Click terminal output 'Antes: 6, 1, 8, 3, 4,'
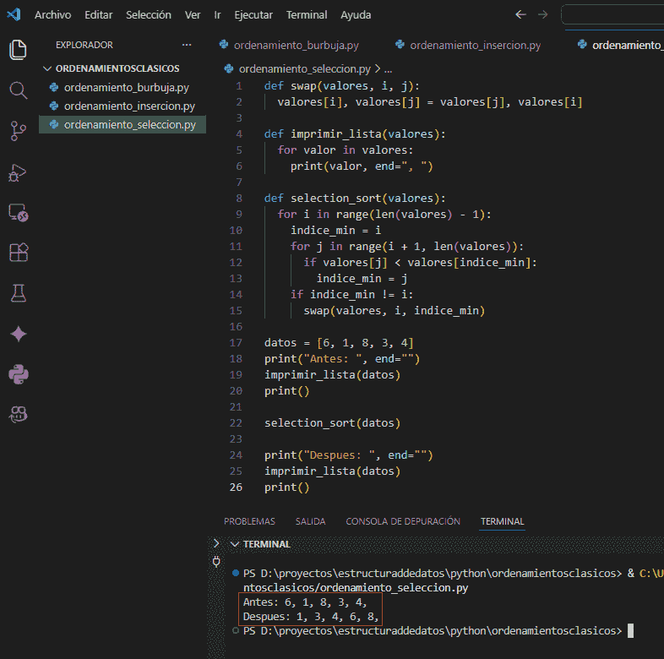Screen dimensions: 664x659 click(x=304, y=602)
